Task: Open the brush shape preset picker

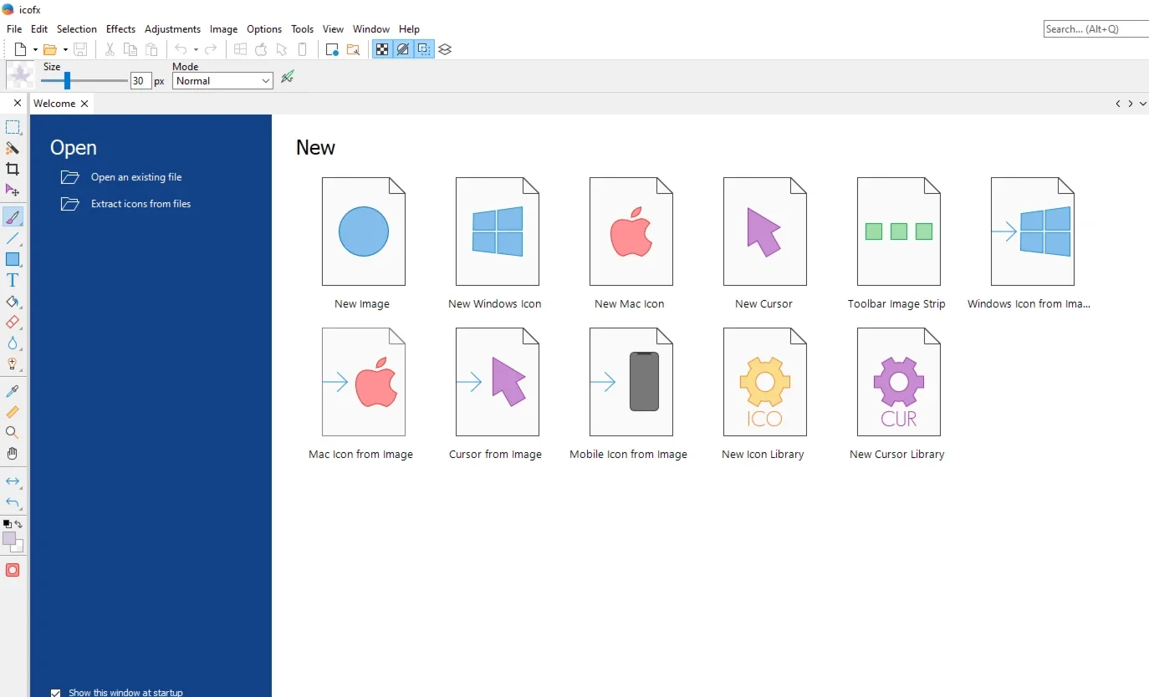Action: coord(20,75)
